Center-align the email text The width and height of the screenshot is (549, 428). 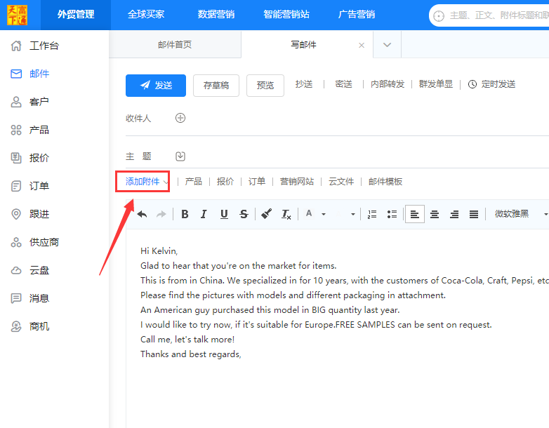pyautogui.click(x=434, y=214)
